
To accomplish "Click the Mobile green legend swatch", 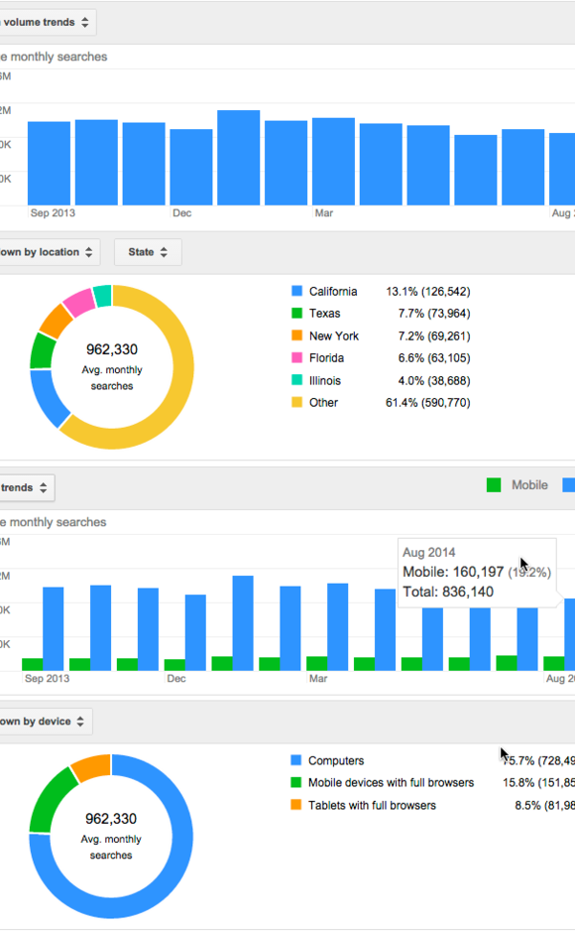I will tap(494, 485).
